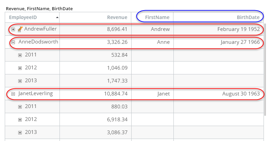269x141 pixels.
Task: Expand 2011 under AnneDodsworth
Action: (x=20, y=55)
